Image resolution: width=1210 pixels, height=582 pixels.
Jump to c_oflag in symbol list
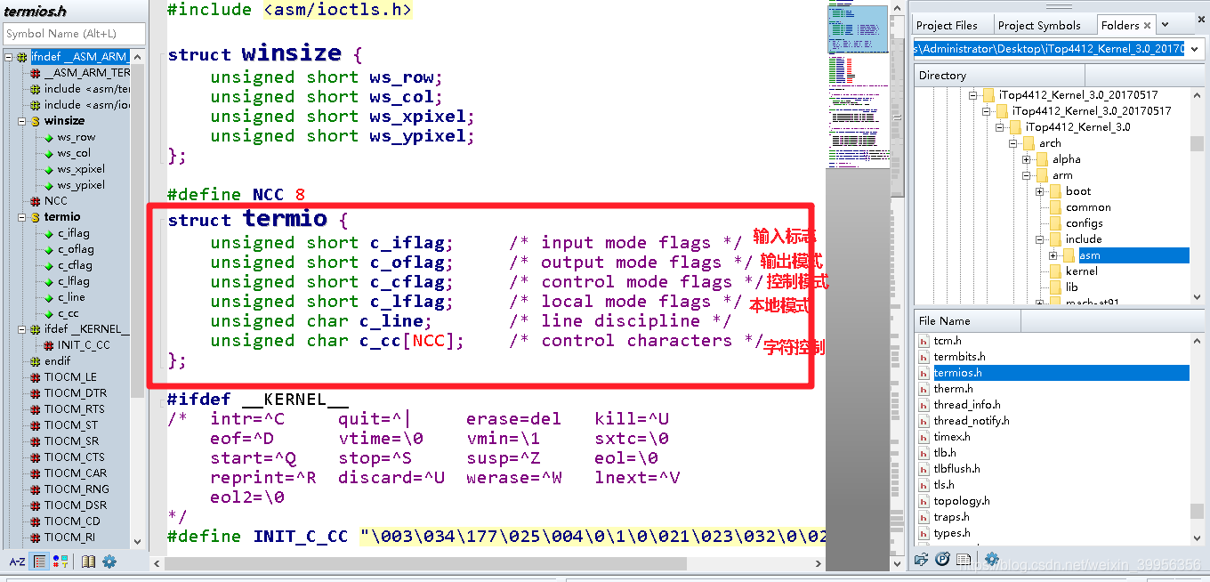click(x=76, y=249)
